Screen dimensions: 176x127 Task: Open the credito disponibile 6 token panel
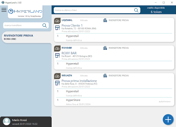point(156,10)
